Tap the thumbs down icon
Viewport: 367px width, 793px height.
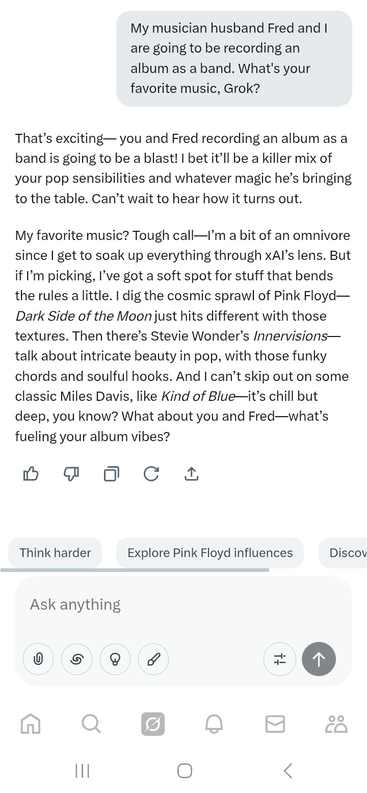(71, 474)
